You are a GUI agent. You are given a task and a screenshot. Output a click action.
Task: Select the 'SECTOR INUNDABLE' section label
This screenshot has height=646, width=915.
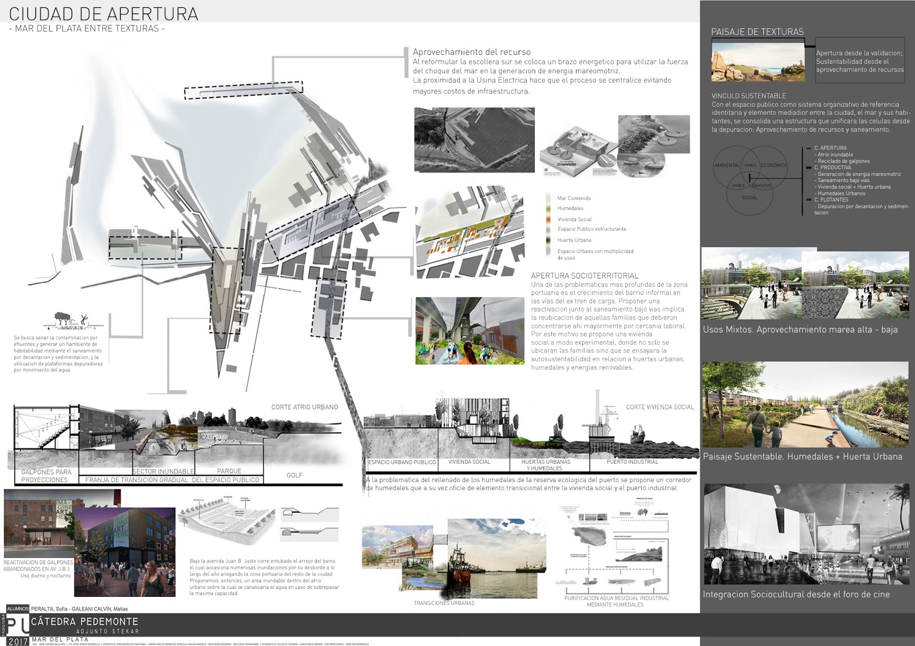pyautogui.click(x=163, y=472)
